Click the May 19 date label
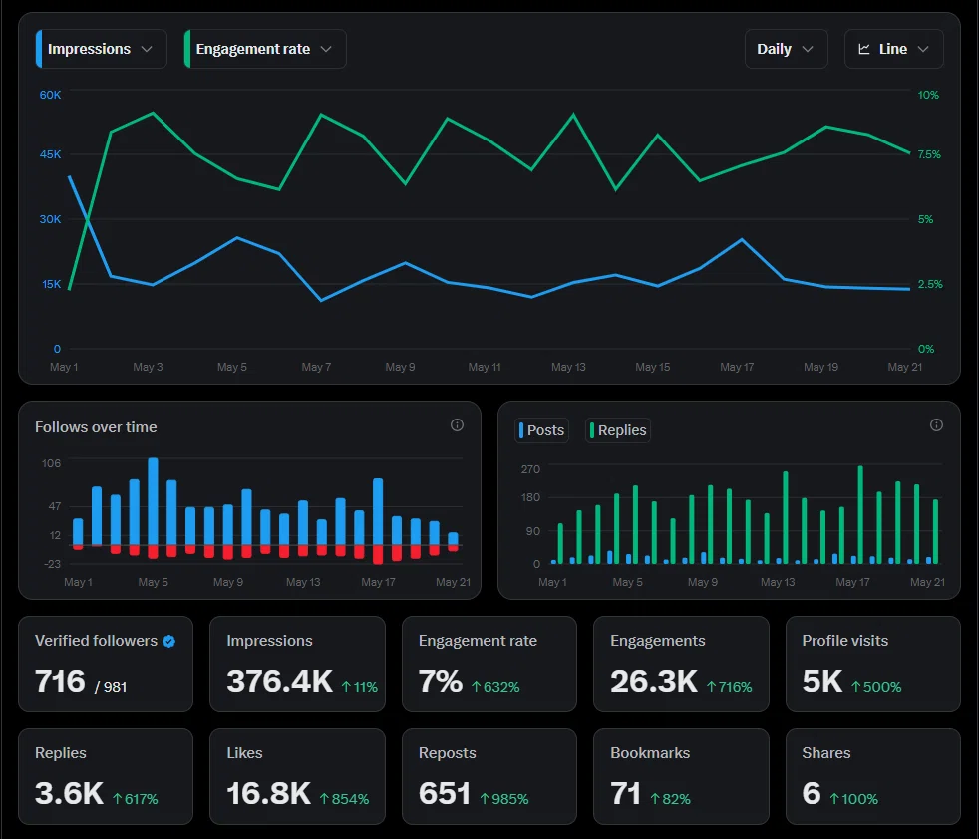 point(821,367)
